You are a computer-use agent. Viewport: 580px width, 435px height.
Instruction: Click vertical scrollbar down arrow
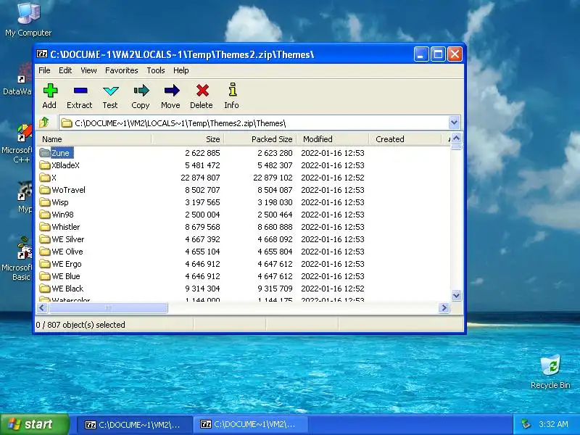pyautogui.click(x=456, y=295)
